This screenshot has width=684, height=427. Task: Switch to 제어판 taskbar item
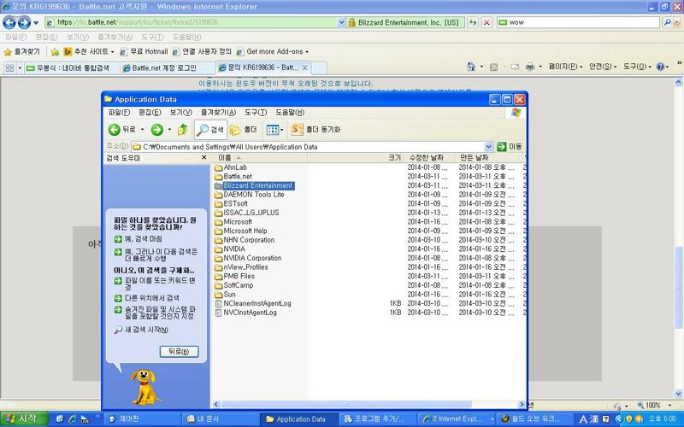pos(143,419)
